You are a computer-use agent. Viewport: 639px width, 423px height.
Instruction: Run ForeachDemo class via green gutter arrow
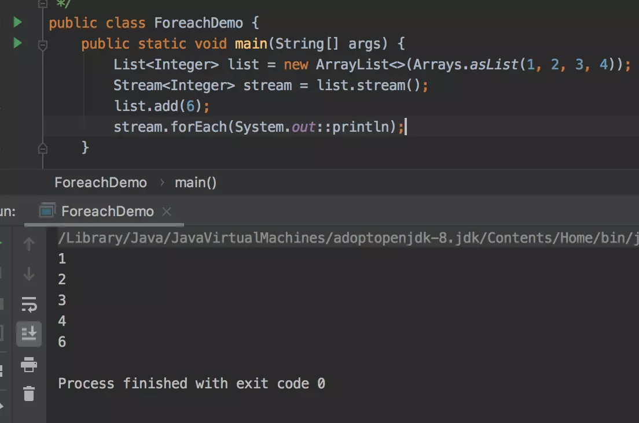tap(17, 22)
